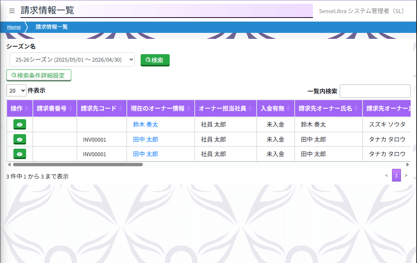Screen dimensions: 417x263
Task: Click the eye icon in the last row
Action: click(x=20, y=154)
